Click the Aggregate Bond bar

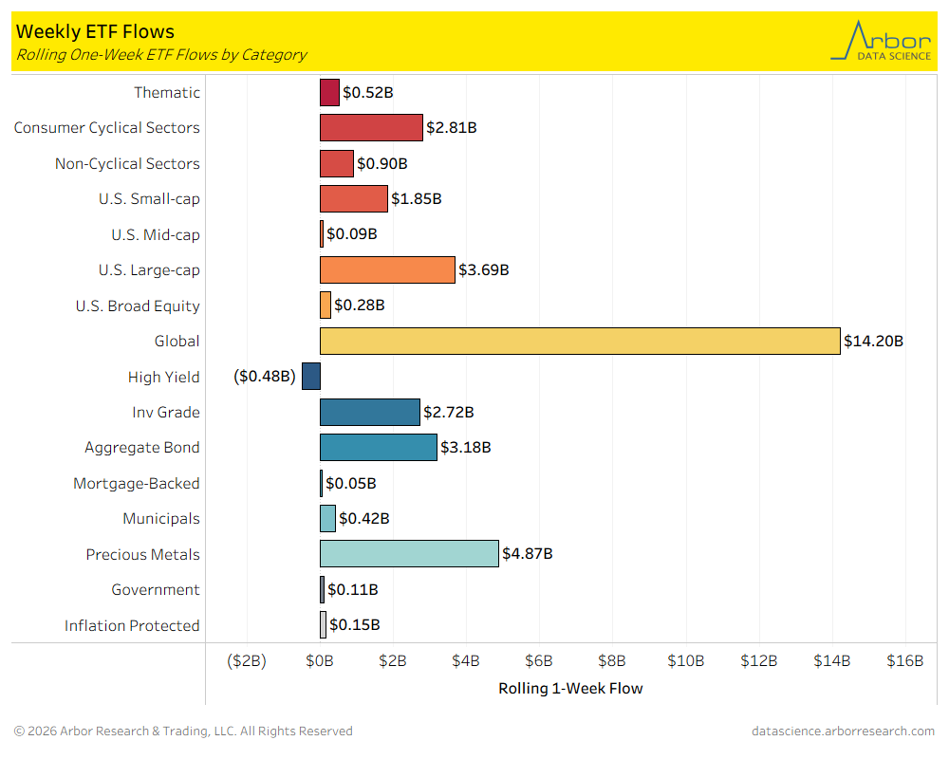pyautogui.click(x=379, y=448)
